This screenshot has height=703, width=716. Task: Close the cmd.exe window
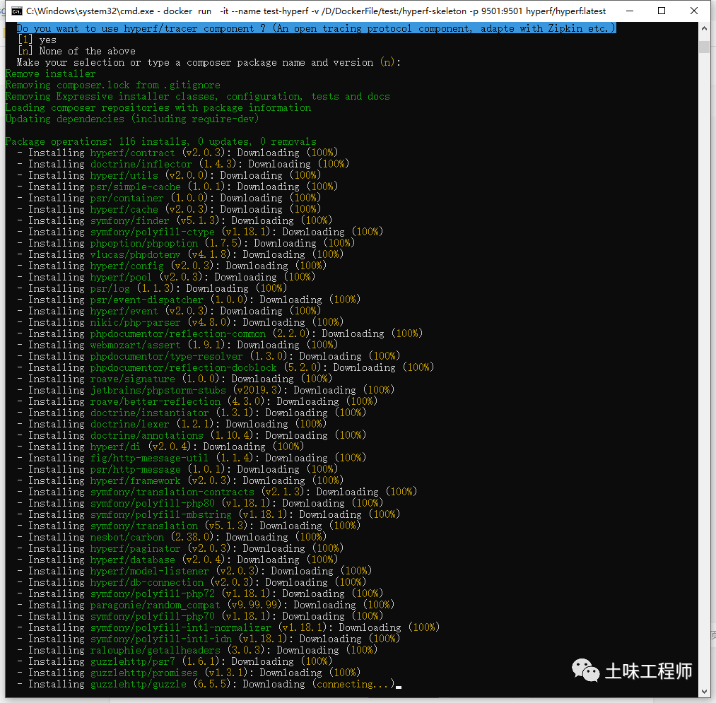(694, 11)
